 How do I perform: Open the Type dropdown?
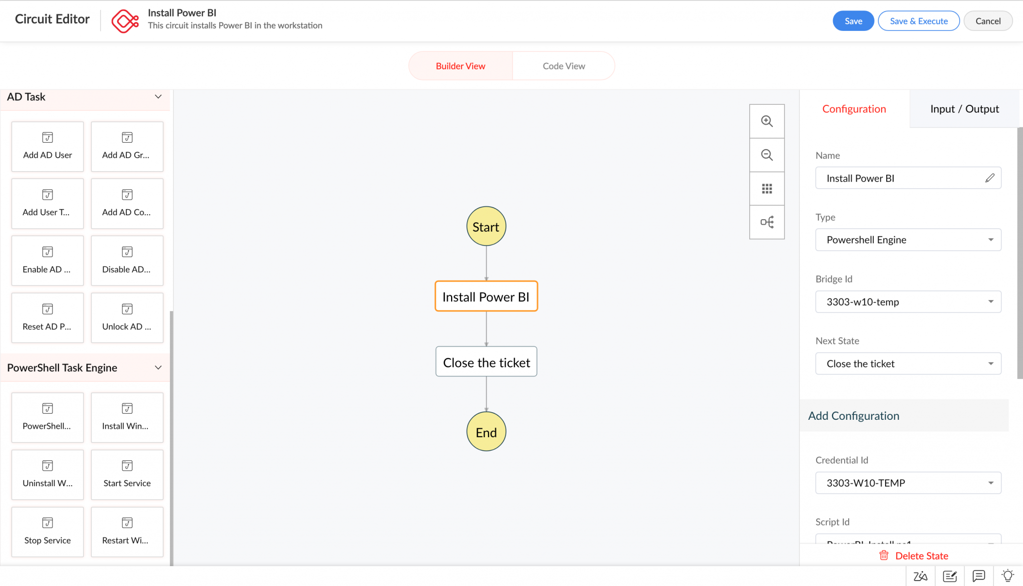pyautogui.click(x=908, y=240)
